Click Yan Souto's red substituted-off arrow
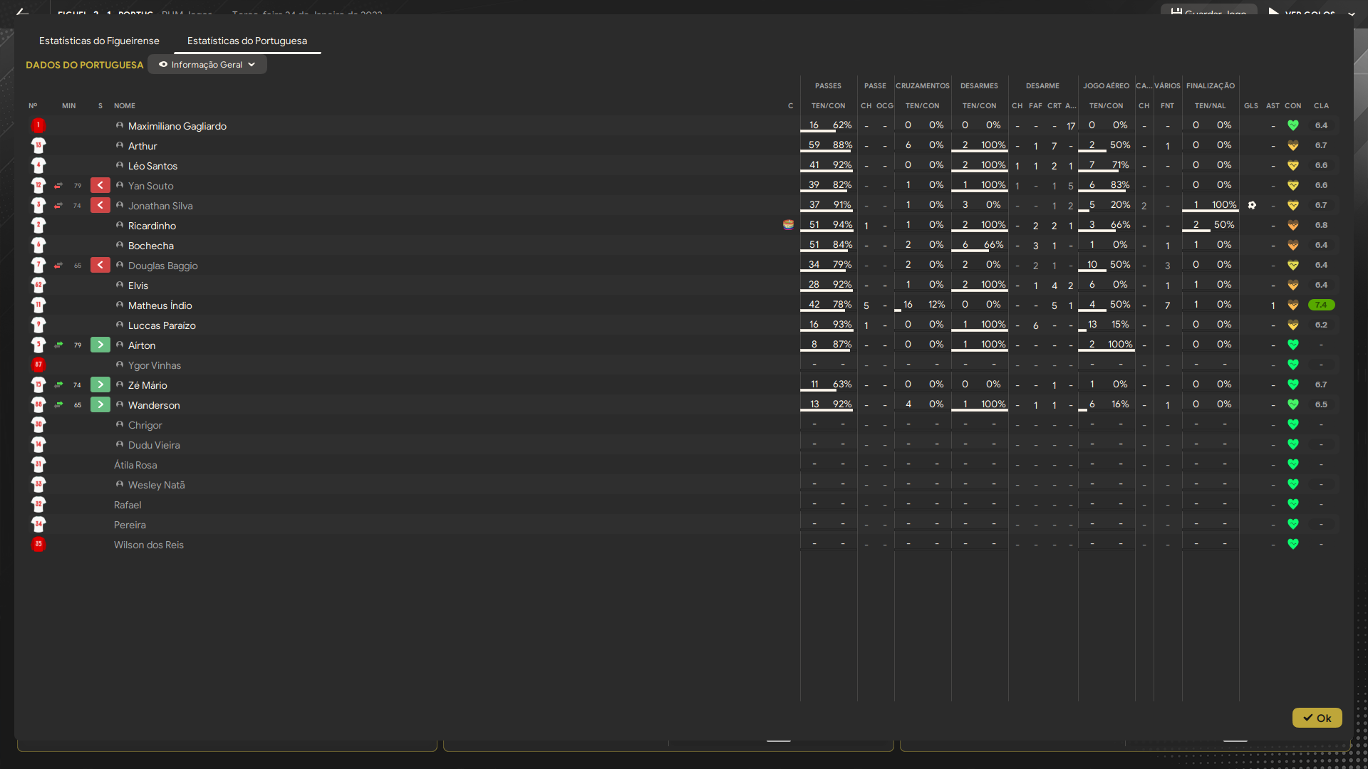The height and width of the screenshot is (769, 1368). pos(100,185)
